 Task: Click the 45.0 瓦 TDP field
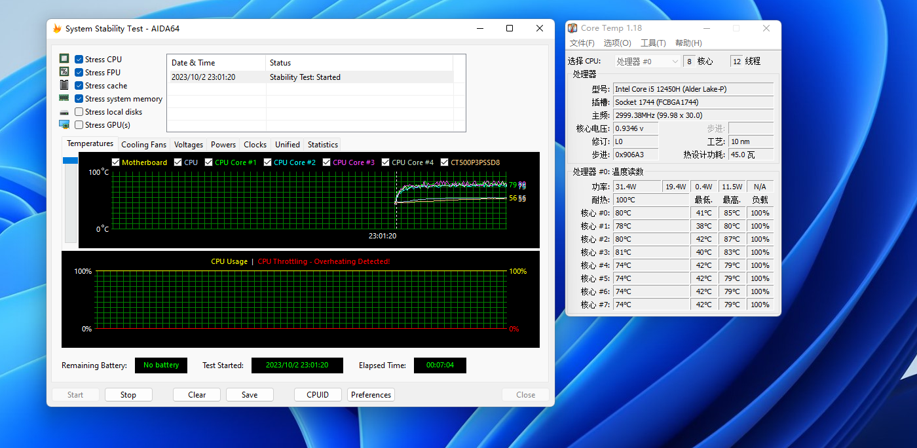pos(751,155)
